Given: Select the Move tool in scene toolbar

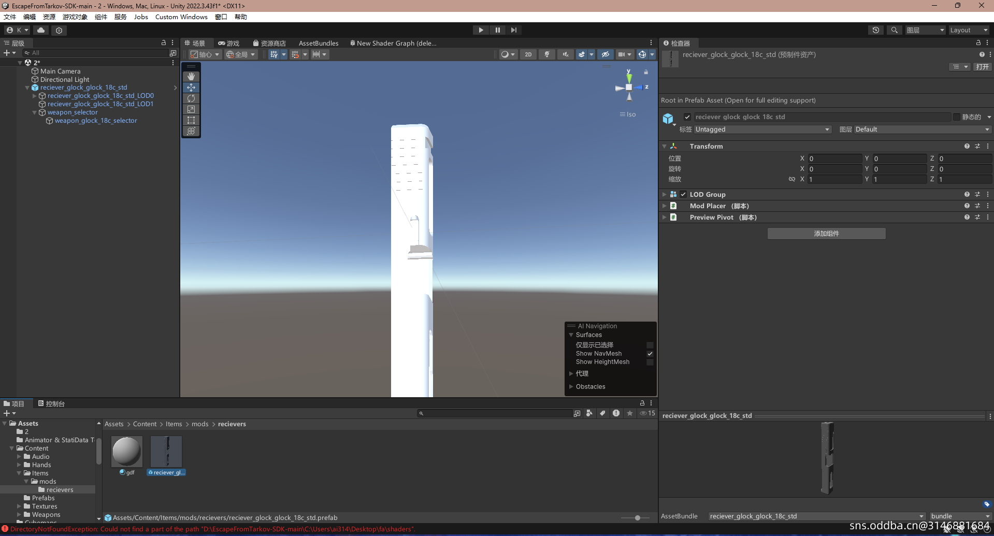Looking at the screenshot, I should (191, 88).
